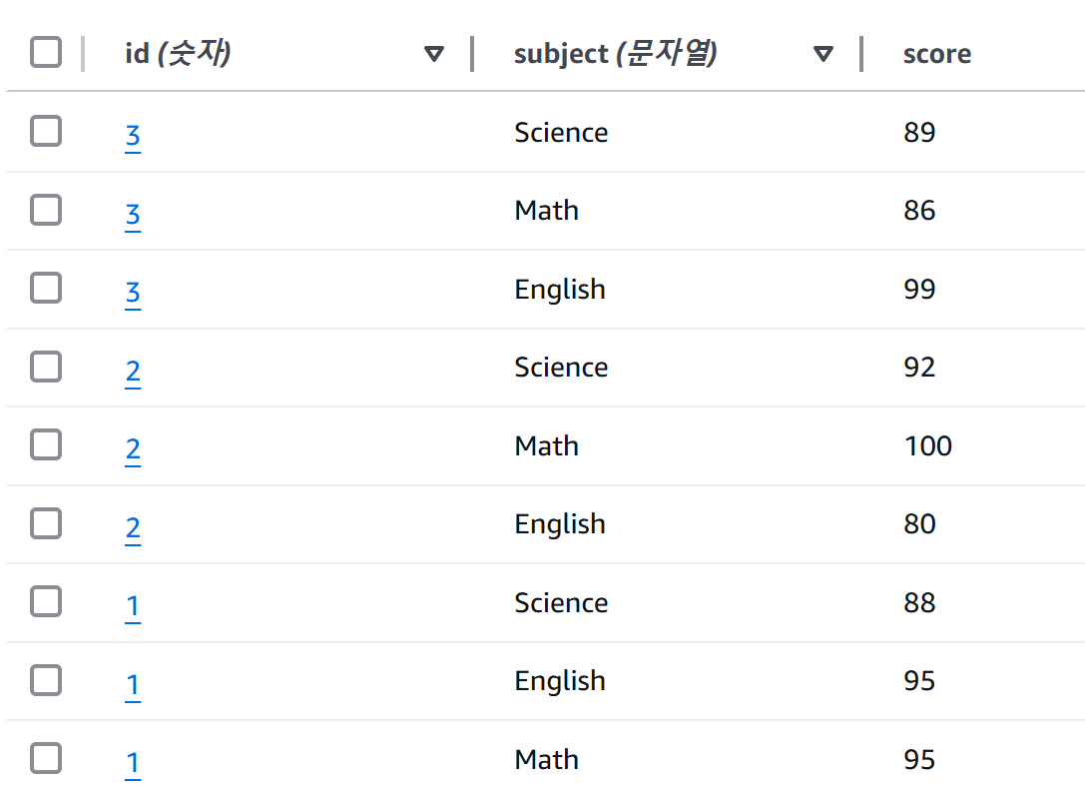Open id link 2 in the English 80 row
Viewport: 1085px width, 791px height.
pyautogui.click(x=133, y=527)
